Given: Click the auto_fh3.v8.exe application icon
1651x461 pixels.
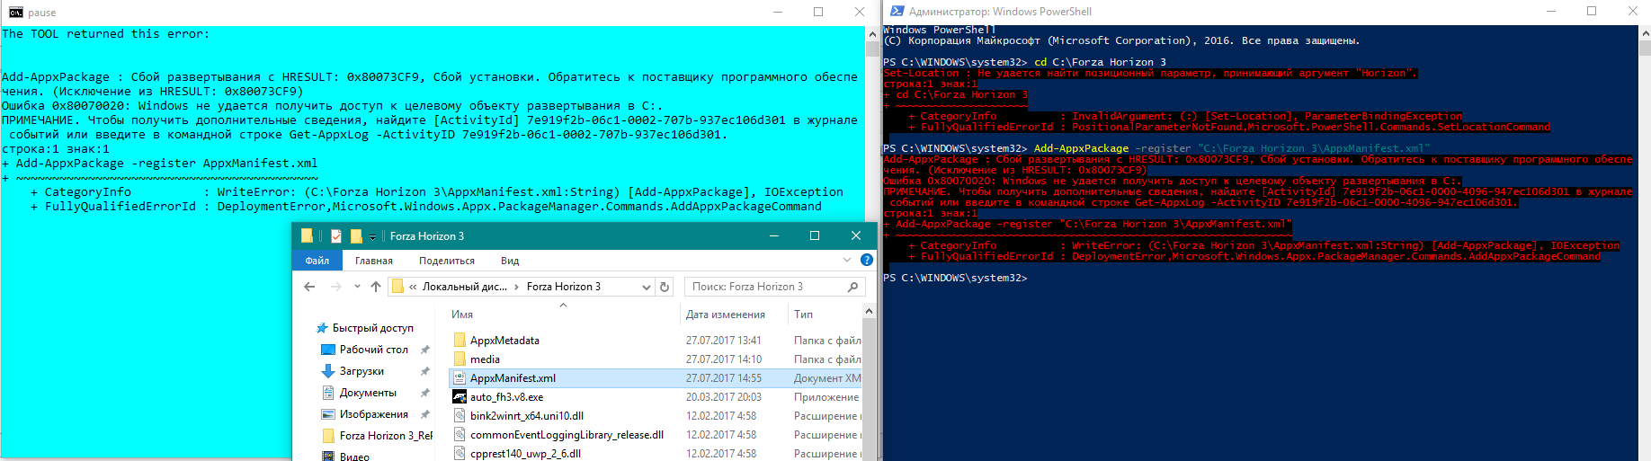Looking at the screenshot, I should [460, 397].
